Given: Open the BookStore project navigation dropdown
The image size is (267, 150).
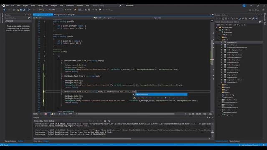Looking at the screenshot, I should [63, 17].
